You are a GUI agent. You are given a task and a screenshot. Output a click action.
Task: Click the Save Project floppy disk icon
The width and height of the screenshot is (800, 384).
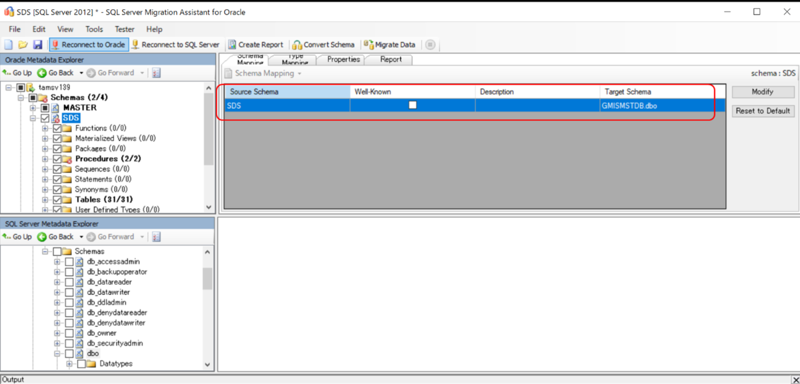[x=37, y=45]
